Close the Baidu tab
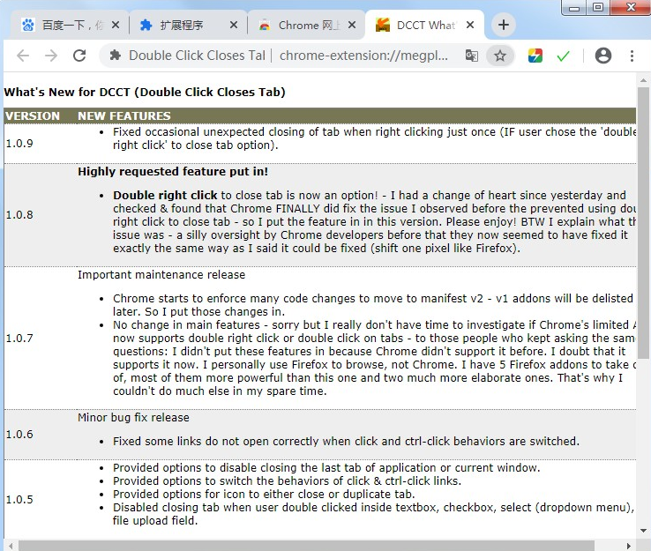The width and height of the screenshot is (651, 551). [x=116, y=26]
